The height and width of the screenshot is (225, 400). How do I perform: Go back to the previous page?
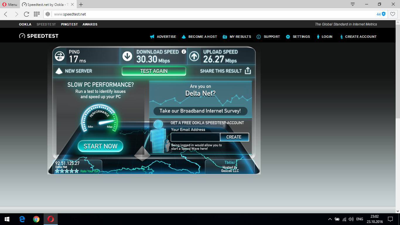(x=6, y=14)
